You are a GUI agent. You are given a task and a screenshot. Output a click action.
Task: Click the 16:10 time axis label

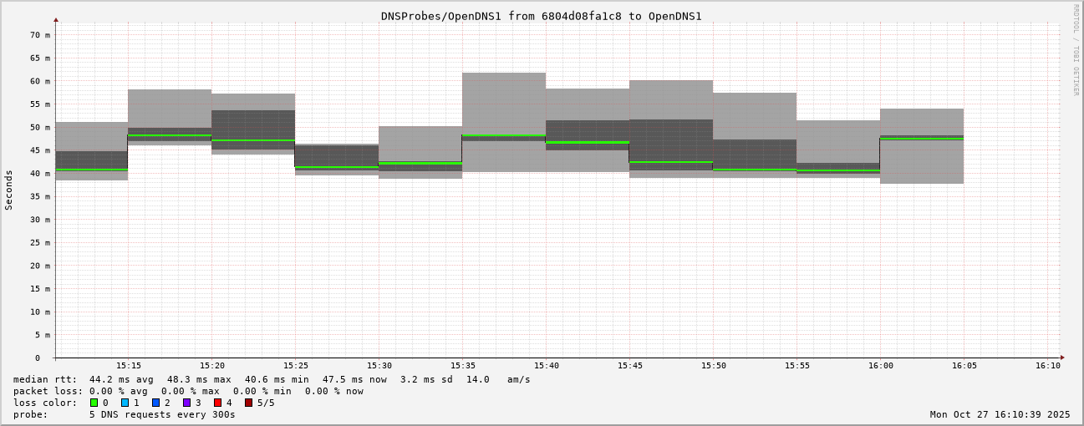coord(1048,366)
